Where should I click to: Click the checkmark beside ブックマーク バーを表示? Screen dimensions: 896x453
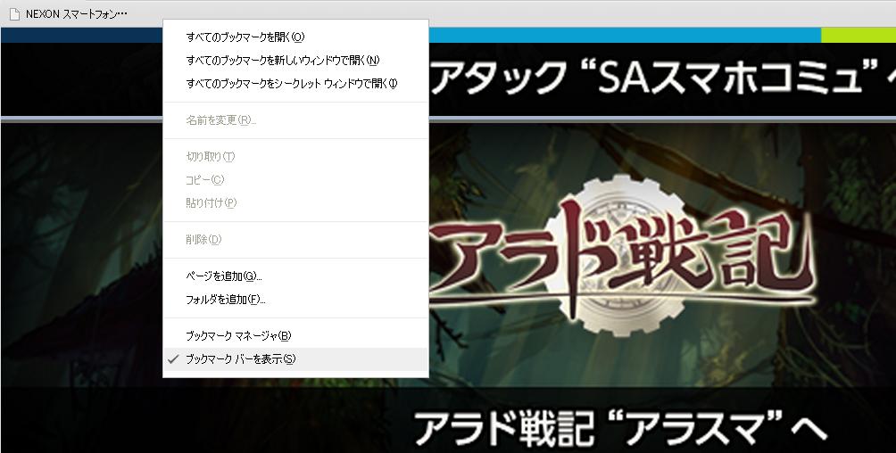tap(174, 359)
